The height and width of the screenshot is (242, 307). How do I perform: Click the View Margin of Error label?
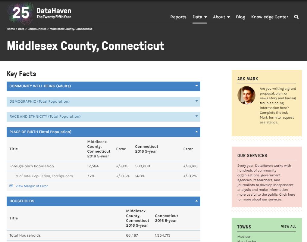[x=32, y=186]
